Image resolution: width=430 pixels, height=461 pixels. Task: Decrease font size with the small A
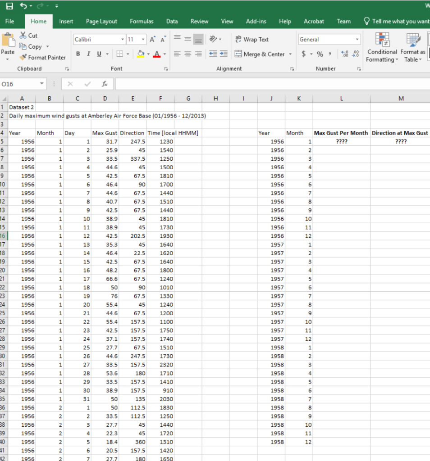(x=163, y=40)
